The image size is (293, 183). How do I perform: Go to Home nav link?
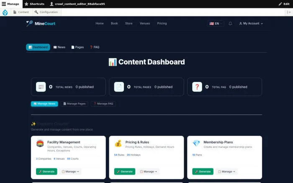pos(100,23)
